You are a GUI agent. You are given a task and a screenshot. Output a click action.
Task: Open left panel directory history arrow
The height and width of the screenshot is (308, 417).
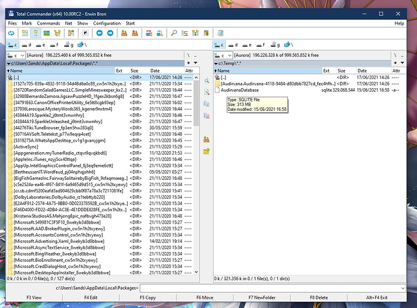point(196,63)
